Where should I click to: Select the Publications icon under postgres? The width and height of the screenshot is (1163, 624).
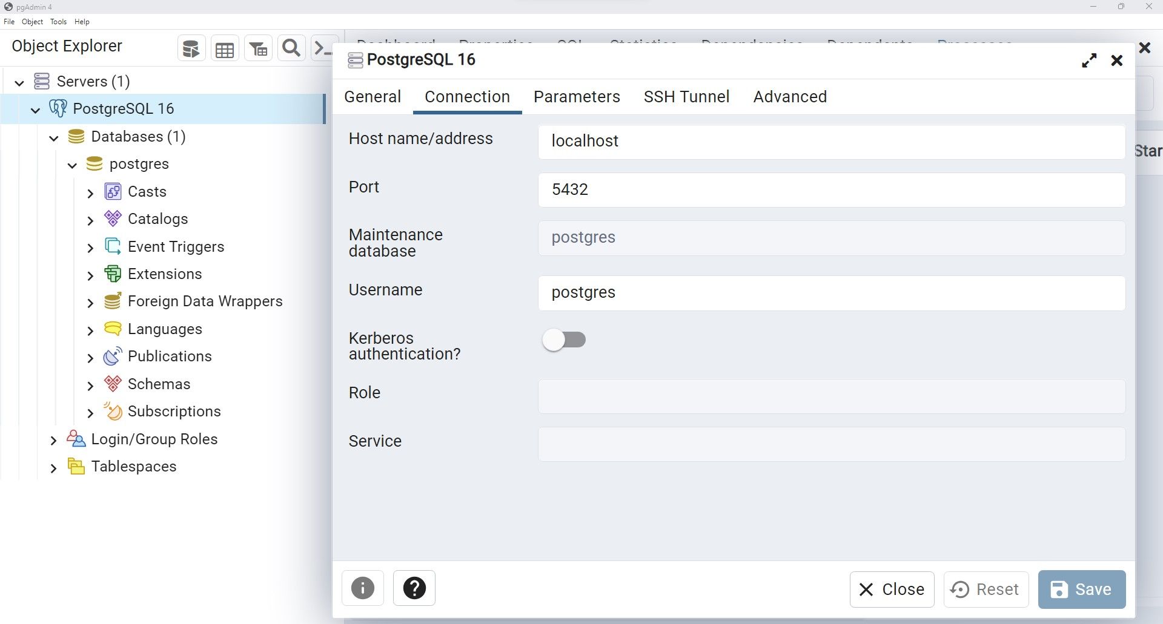(113, 356)
